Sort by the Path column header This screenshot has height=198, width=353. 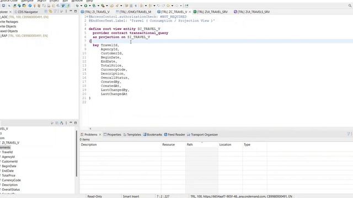click(202, 145)
